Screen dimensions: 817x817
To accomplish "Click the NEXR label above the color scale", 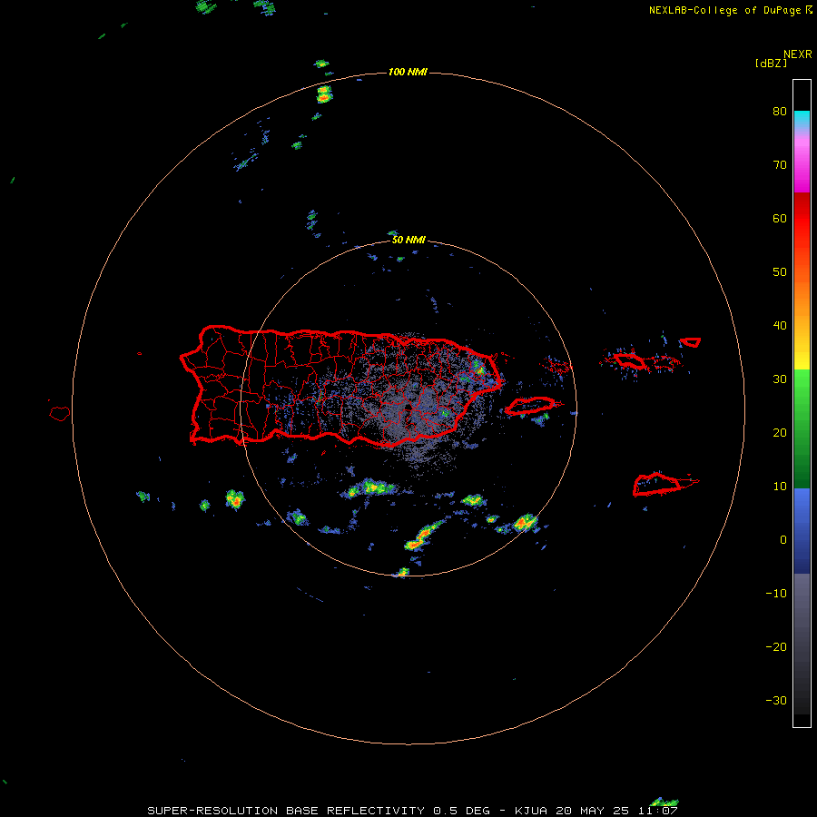I will (798, 54).
